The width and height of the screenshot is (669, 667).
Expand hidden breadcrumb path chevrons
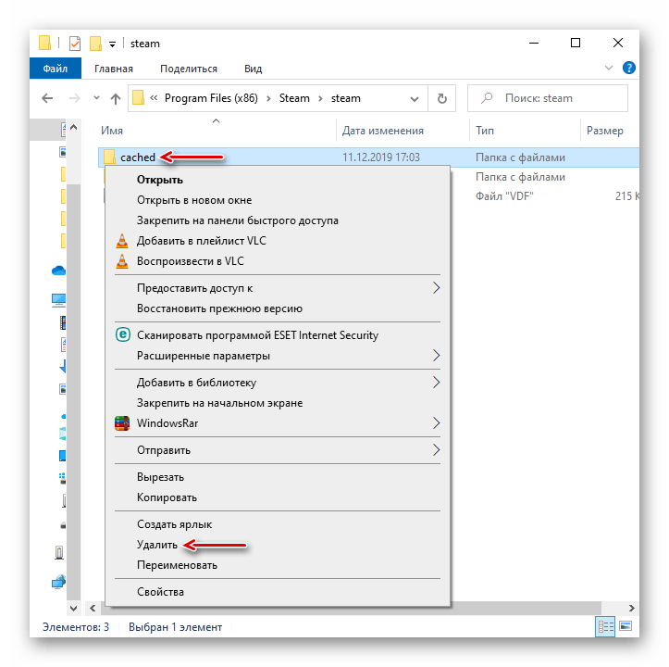tap(154, 98)
